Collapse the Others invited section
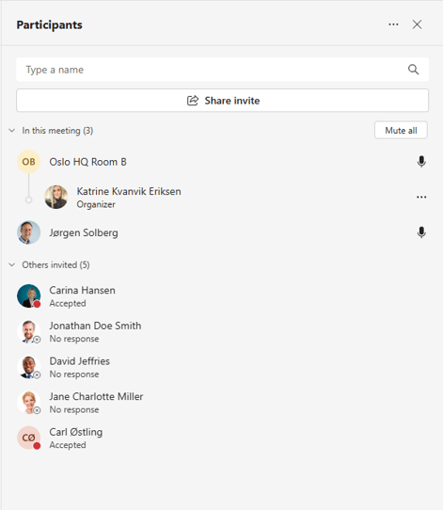Viewport: 443px width, 510px height. click(x=11, y=264)
